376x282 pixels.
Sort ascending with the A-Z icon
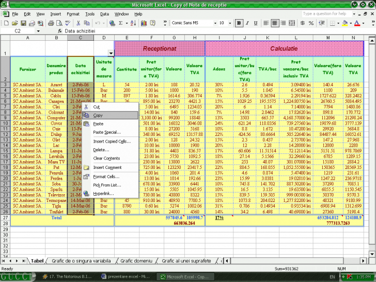coord(133,23)
